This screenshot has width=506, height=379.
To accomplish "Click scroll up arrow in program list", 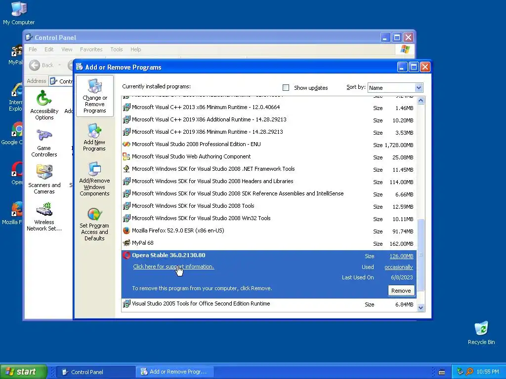I will tap(421, 101).
